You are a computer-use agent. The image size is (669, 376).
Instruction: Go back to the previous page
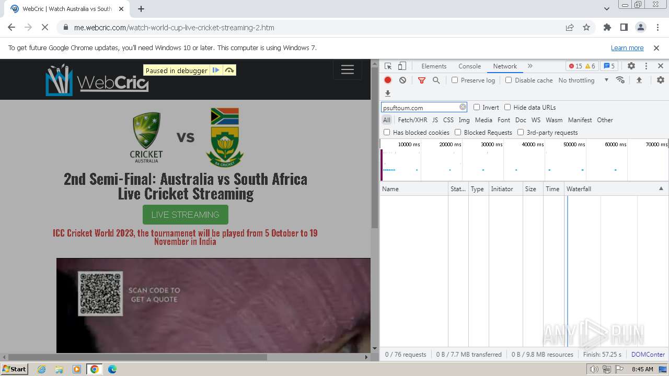tap(11, 28)
